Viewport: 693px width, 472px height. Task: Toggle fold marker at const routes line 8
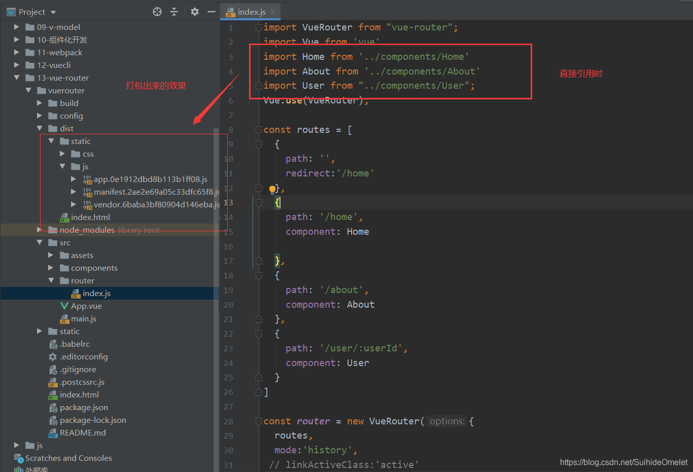tap(259, 130)
